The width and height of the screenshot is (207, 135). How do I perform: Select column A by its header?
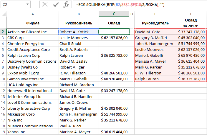[x=32, y=14]
